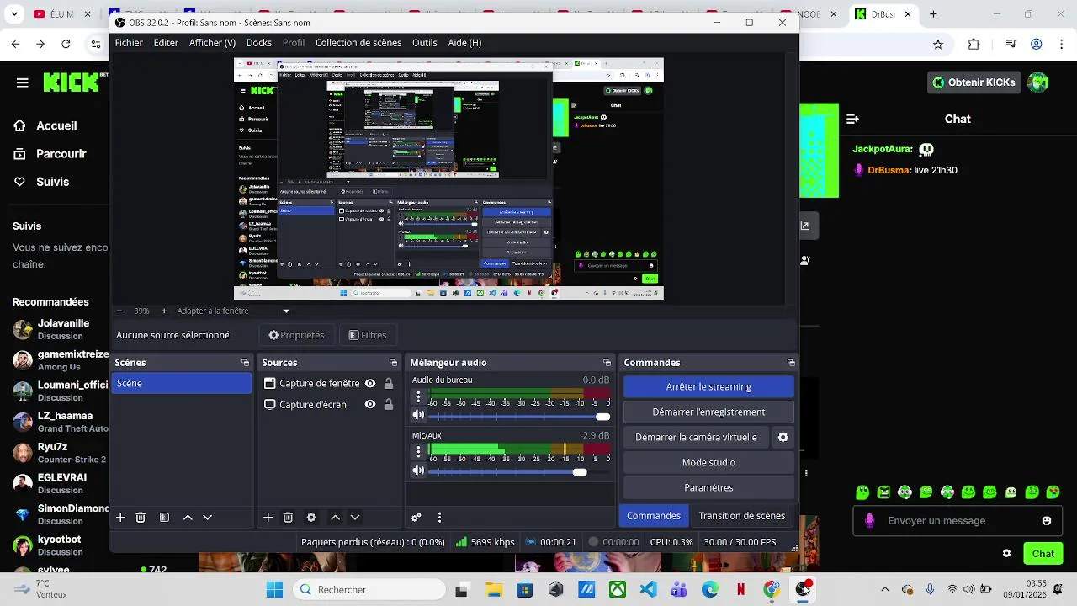
Task: Click Démarrer l'enregistrement button
Action: 708,412
